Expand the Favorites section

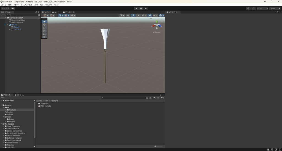point(1,100)
